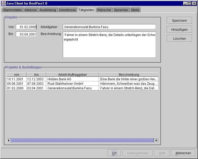This screenshot has height=159, width=198.
Task: Click the horizontal scrollbar track in table
Action: tap(82, 140)
